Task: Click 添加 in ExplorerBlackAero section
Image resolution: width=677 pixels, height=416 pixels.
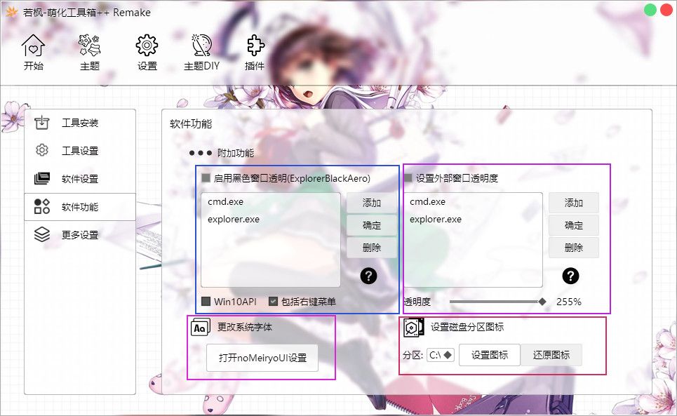Action: click(372, 203)
